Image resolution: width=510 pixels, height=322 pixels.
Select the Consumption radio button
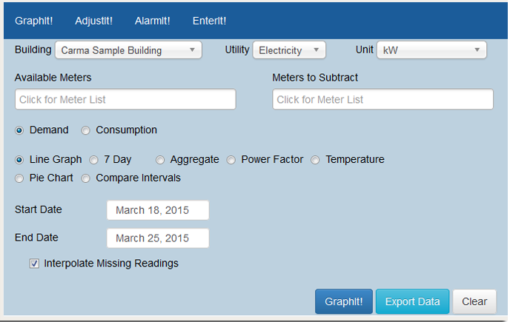pyautogui.click(x=85, y=130)
